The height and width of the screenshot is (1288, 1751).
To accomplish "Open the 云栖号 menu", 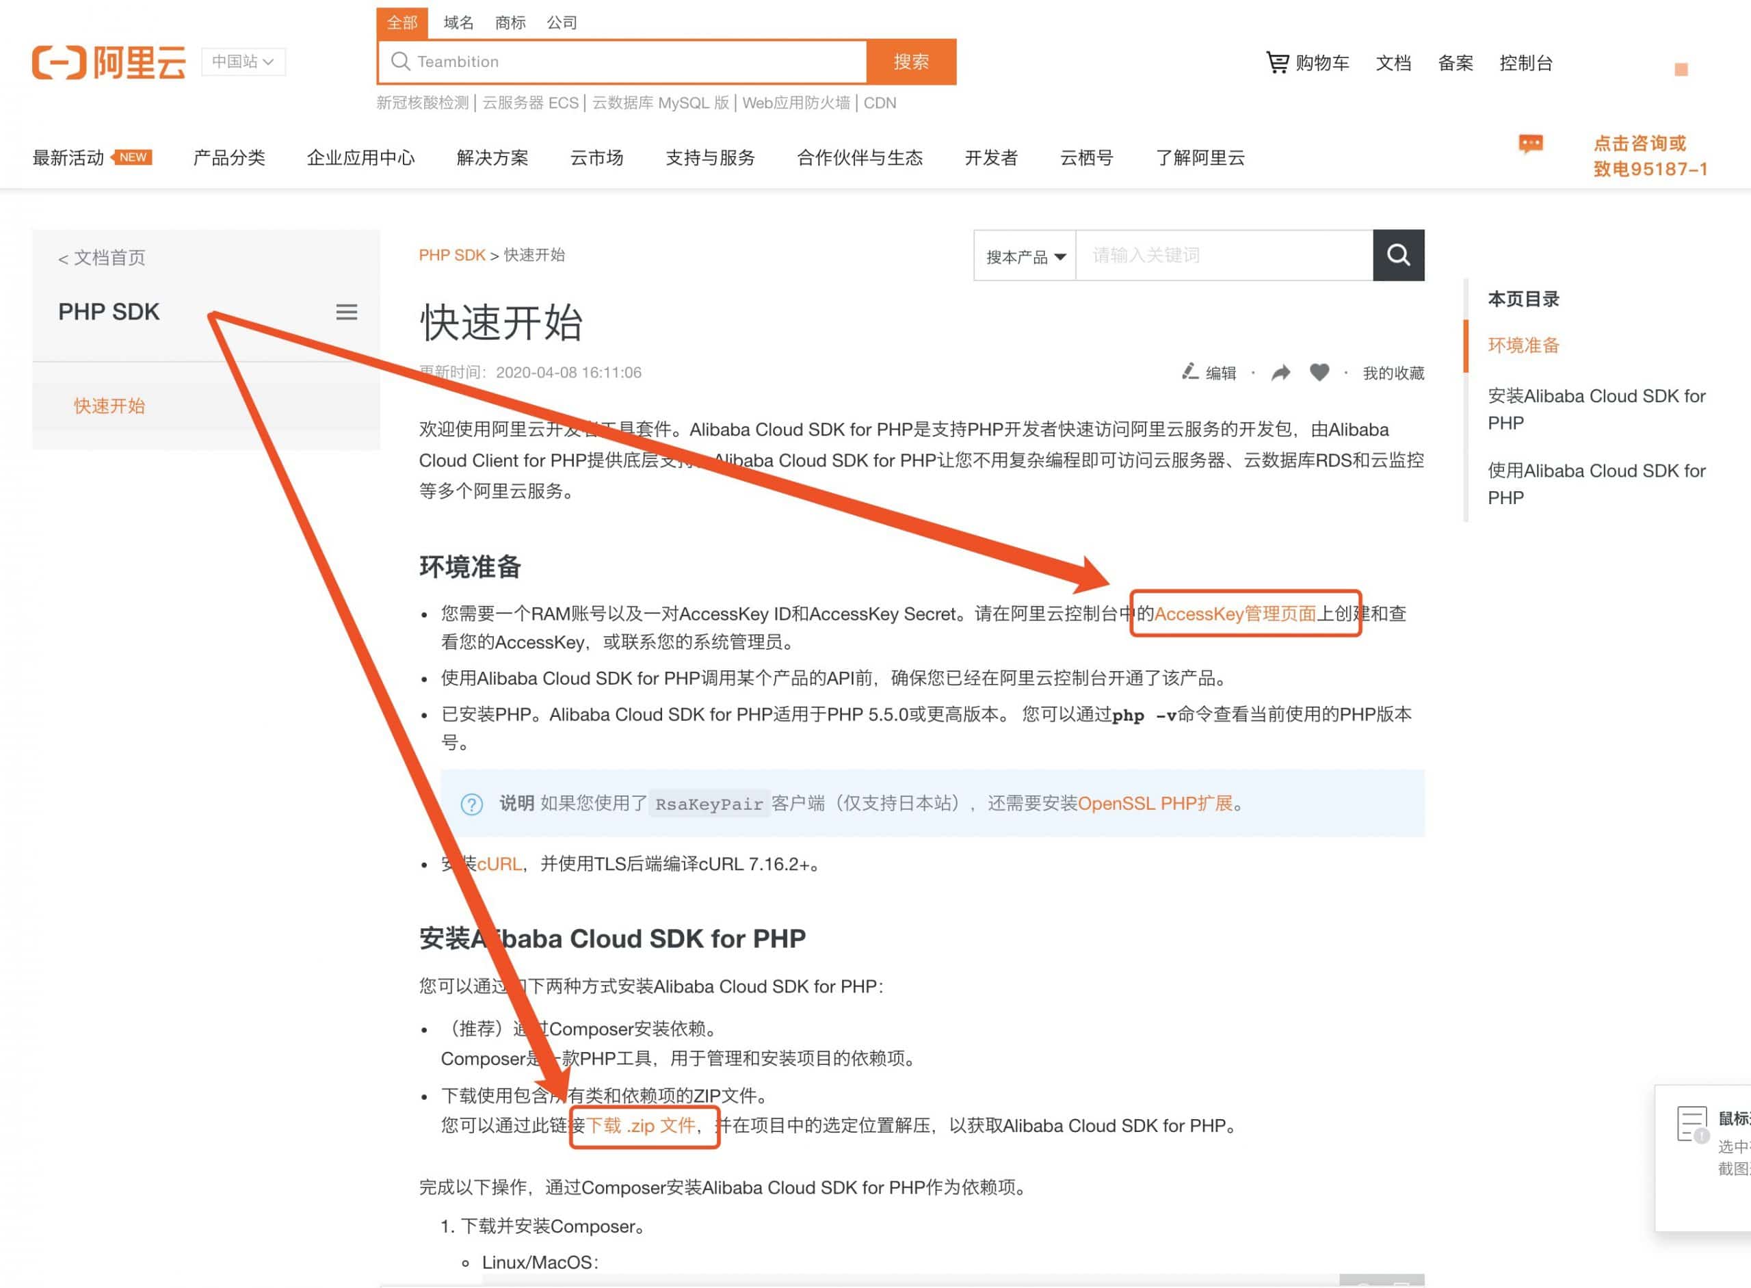I will point(1086,158).
